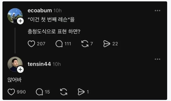Screen dimensions: 171x101
Task: View ecoabum's profile picture
Action: pos(15,16)
